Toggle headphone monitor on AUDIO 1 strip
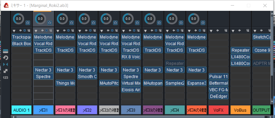275x118 pixels. [x=28, y=23]
